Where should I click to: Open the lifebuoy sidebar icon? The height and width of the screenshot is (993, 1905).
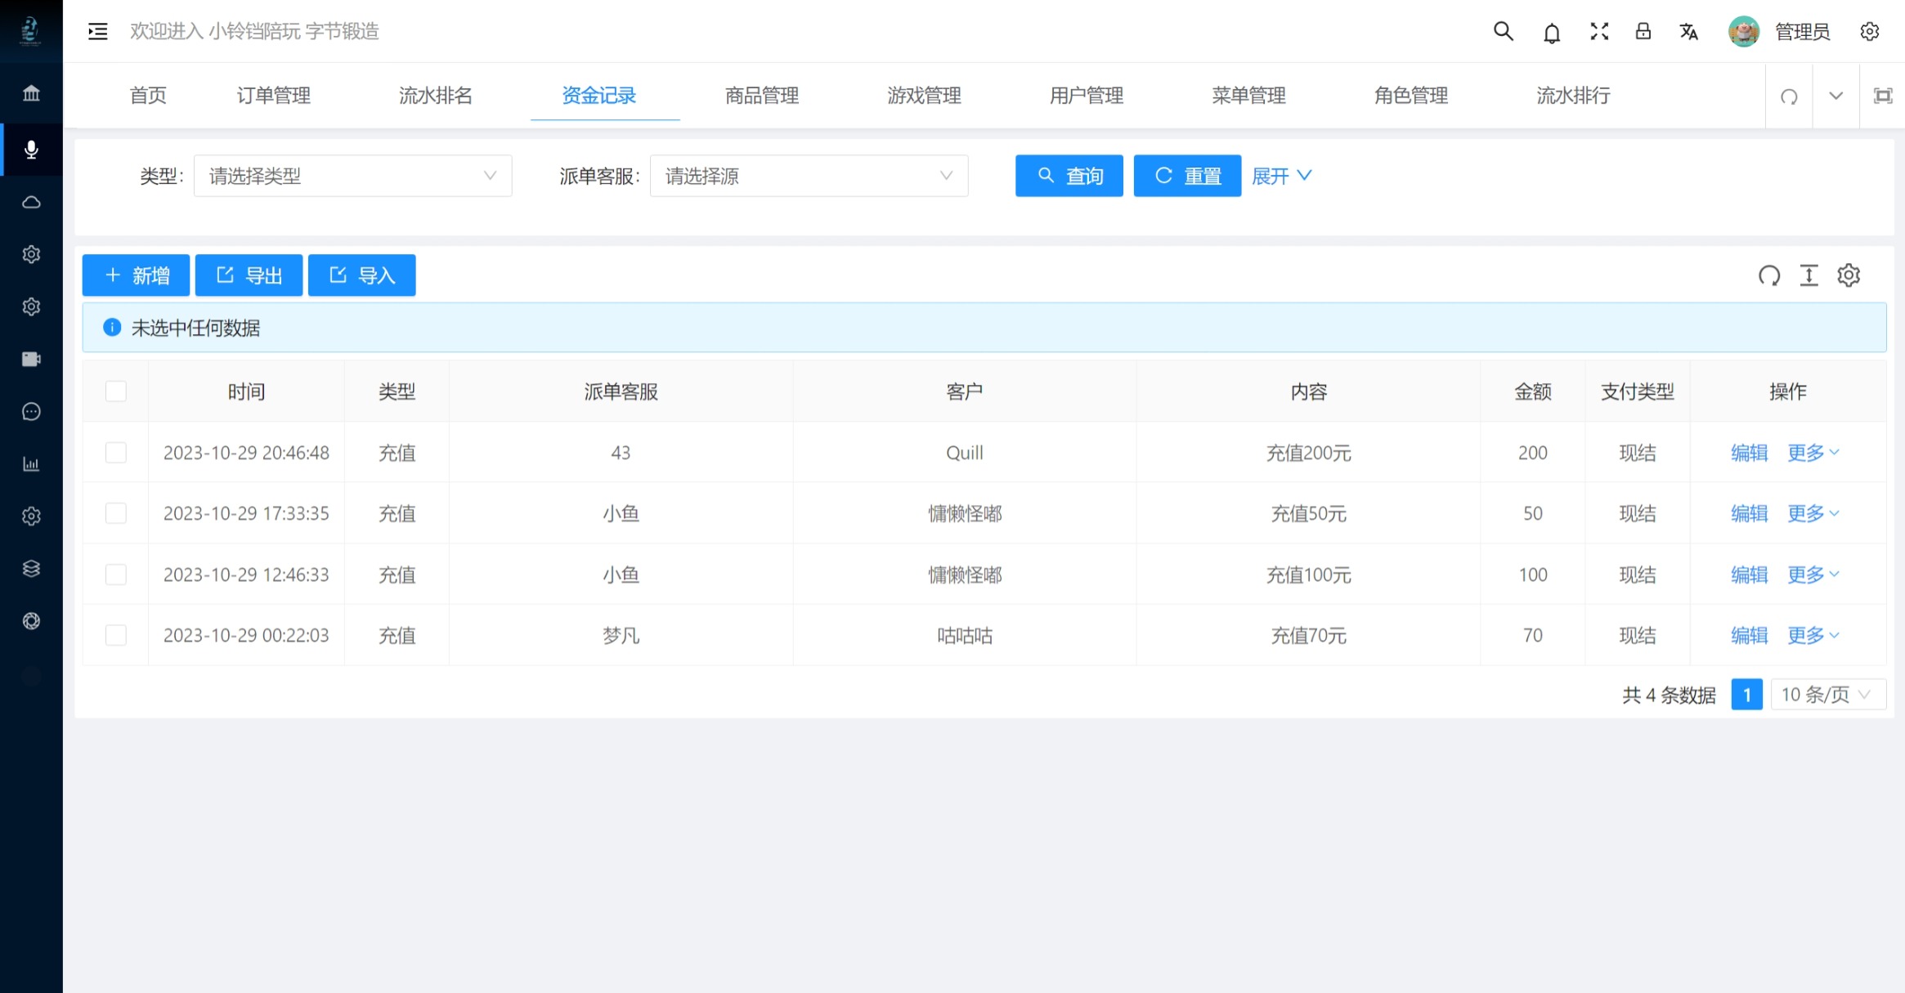coord(31,621)
